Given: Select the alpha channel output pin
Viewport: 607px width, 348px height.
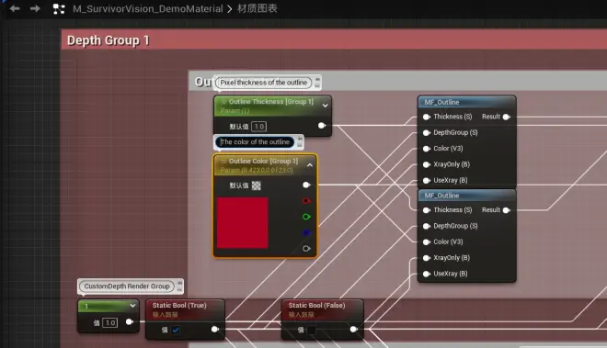Looking at the screenshot, I should tap(306, 249).
